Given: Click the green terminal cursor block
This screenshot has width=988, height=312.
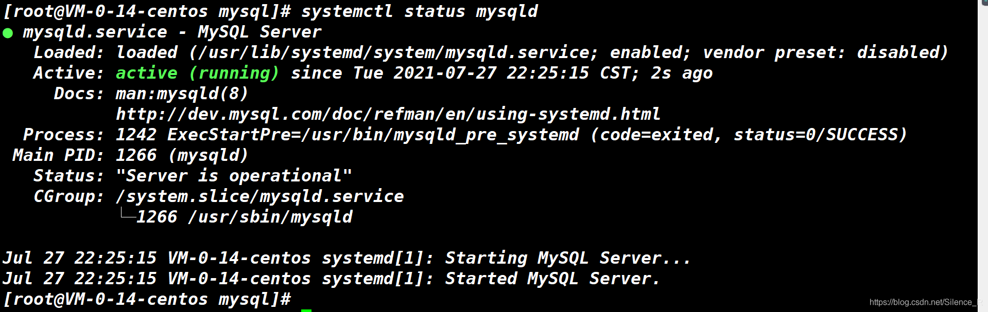Looking at the screenshot, I should (306, 310).
